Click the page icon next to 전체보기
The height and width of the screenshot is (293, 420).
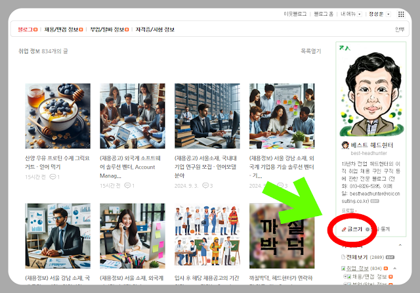343,257
